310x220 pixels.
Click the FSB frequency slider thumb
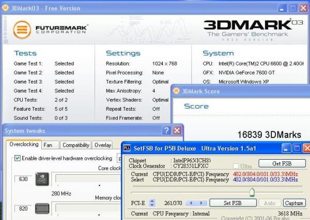point(252,192)
